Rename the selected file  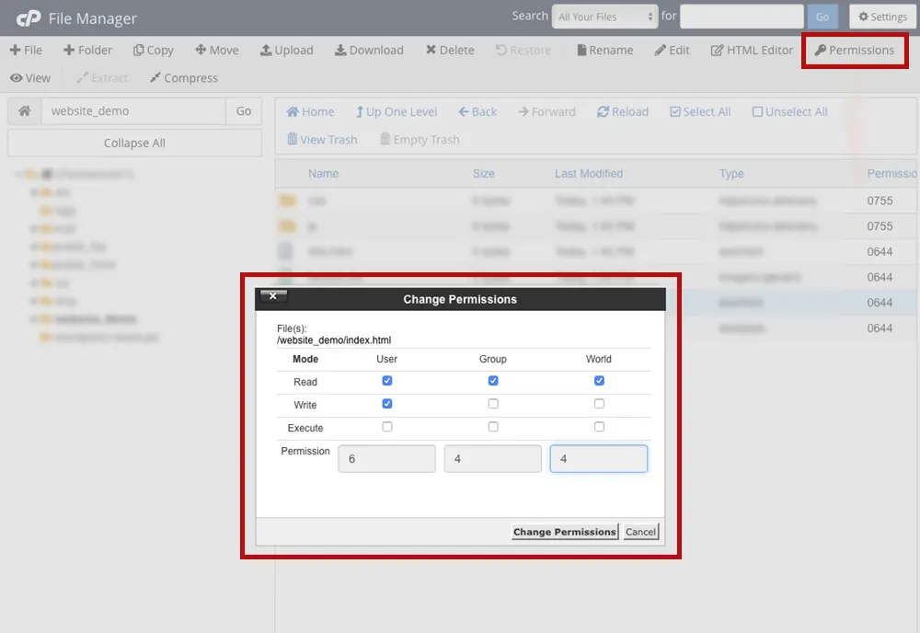[605, 50]
